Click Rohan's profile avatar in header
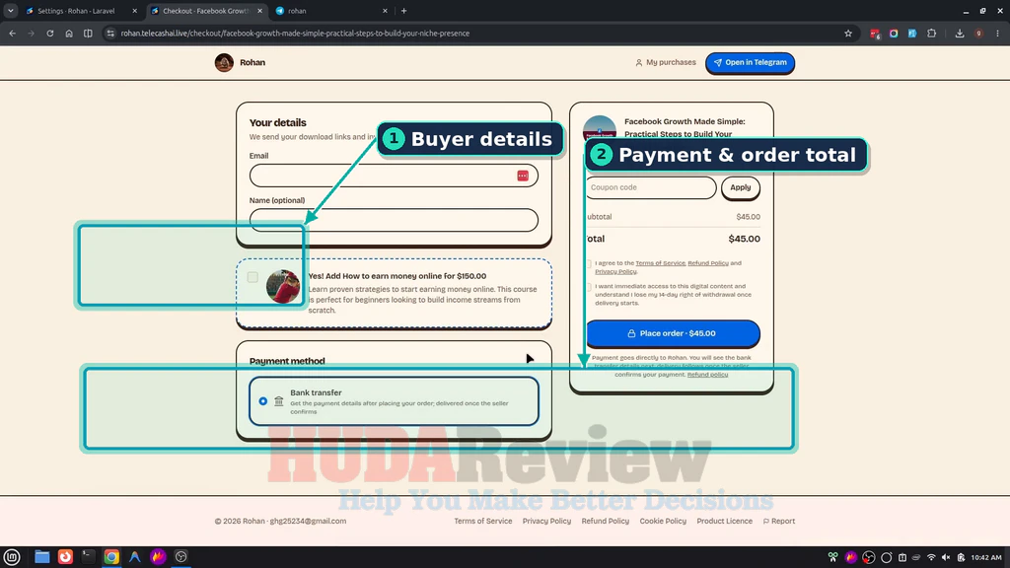The image size is (1010, 568). pyautogui.click(x=224, y=62)
